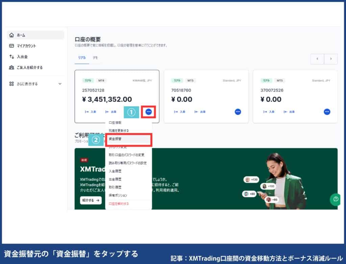Viewport: 346px width, 264px height.
Task: Open ホーム in the sidebar
Action: click(x=35, y=35)
